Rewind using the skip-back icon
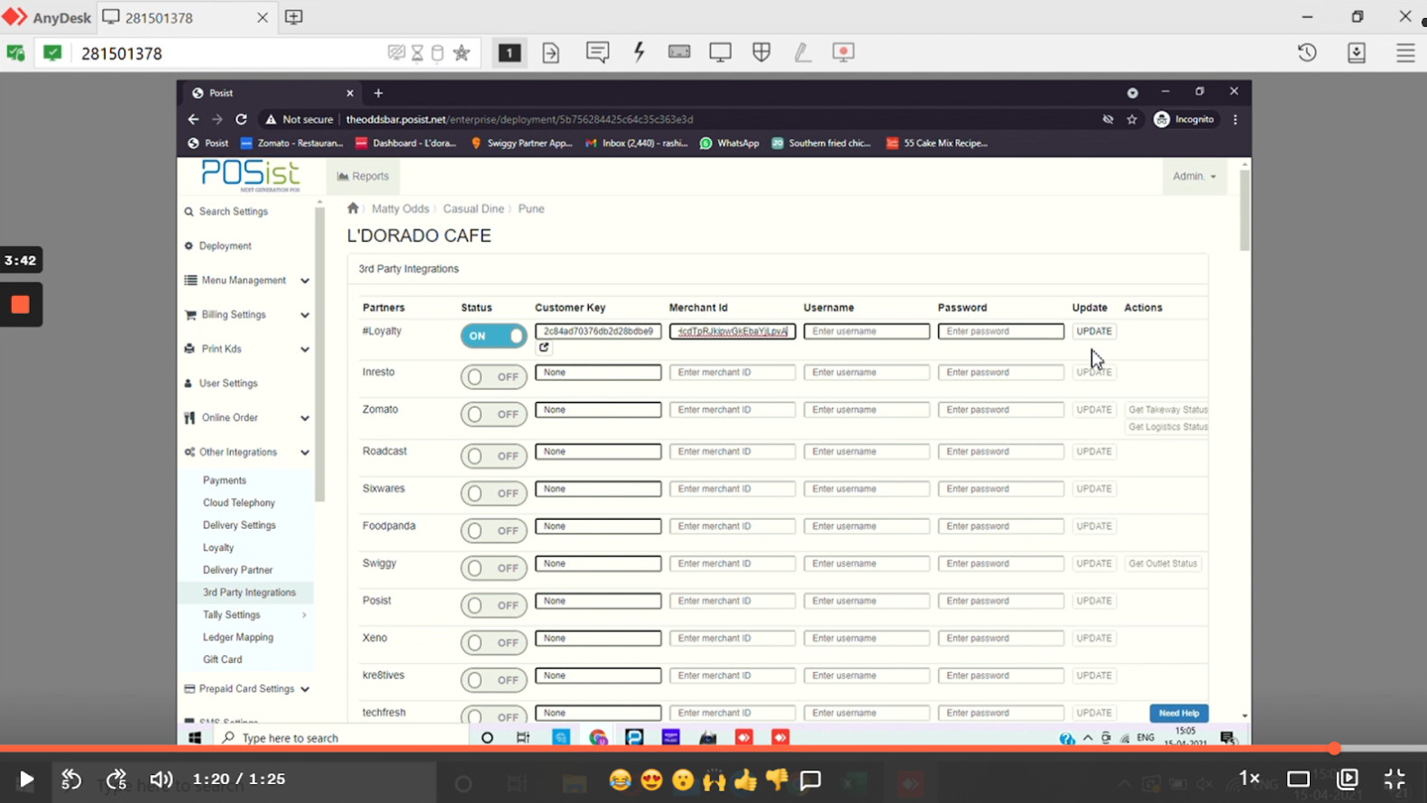The image size is (1427, 803). coord(71,779)
